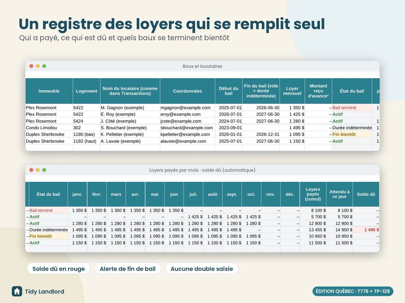This screenshot has width=405, height=303.
Task: Select the État du bail header in the top table
Action: 352,91
